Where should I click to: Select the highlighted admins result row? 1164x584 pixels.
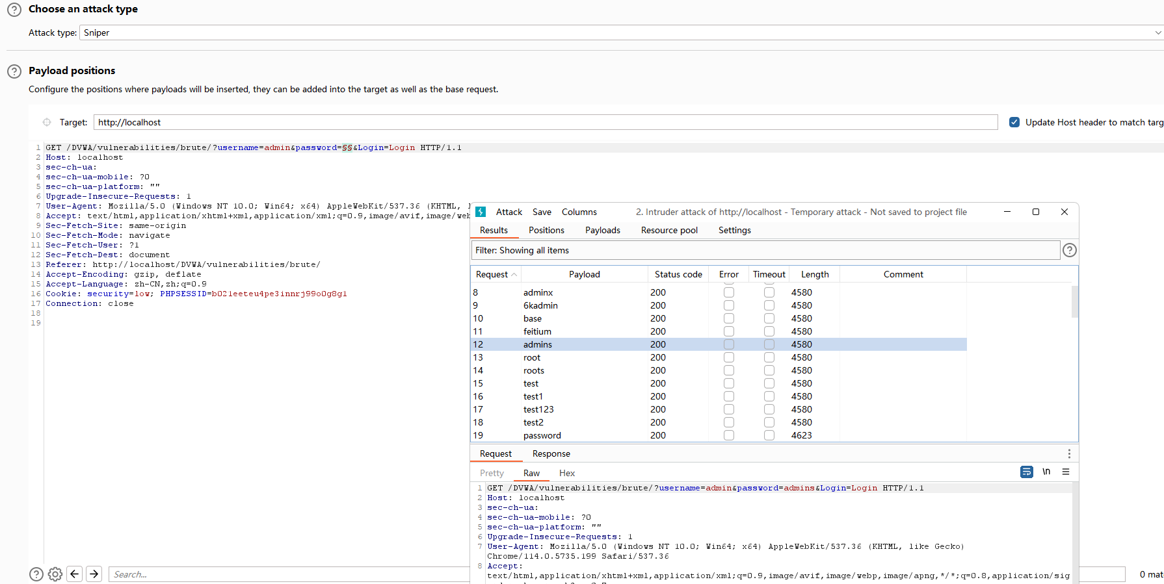[x=719, y=344]
